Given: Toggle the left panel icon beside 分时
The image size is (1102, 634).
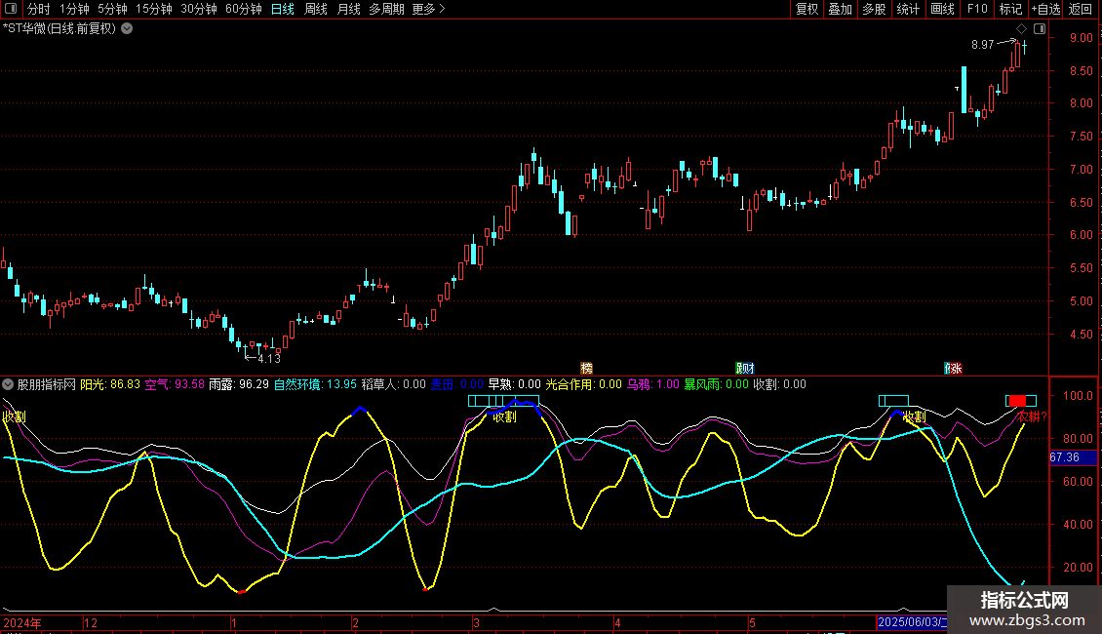Looking at the screenshot, I should pos(11,9).
